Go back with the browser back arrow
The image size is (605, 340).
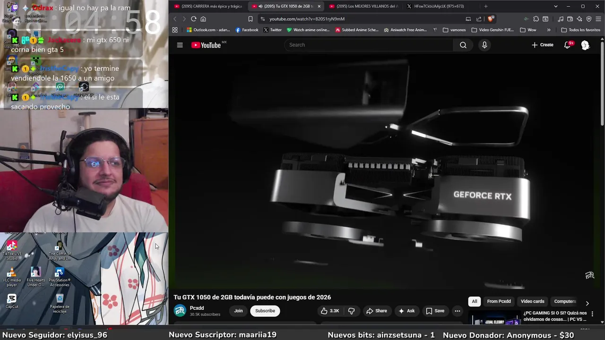(175, 19)
